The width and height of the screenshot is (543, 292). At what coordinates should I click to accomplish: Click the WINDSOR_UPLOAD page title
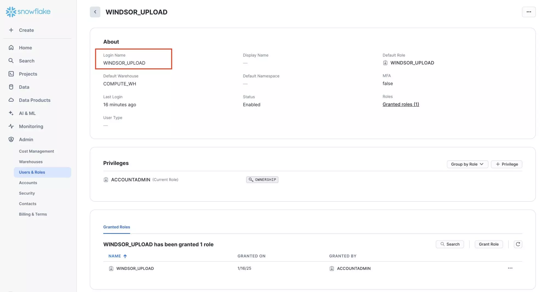(136, 12)
